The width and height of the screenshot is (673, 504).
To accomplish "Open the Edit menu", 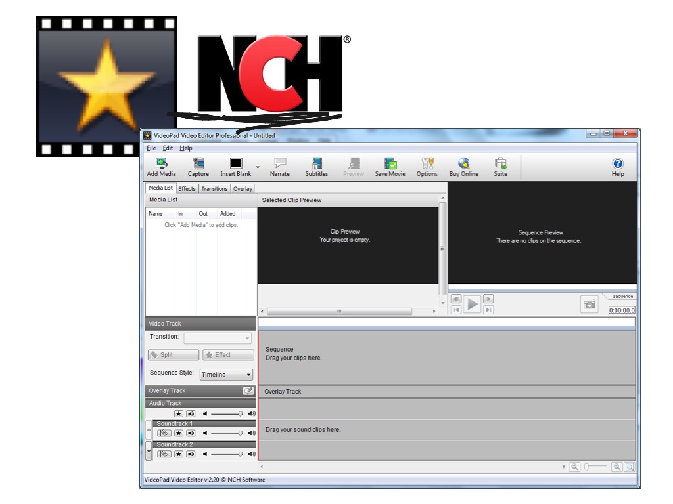I will tap(168, 148).
